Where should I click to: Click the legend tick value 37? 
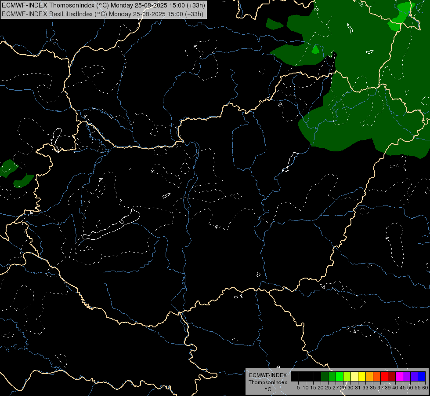click(x=380, y=388)
